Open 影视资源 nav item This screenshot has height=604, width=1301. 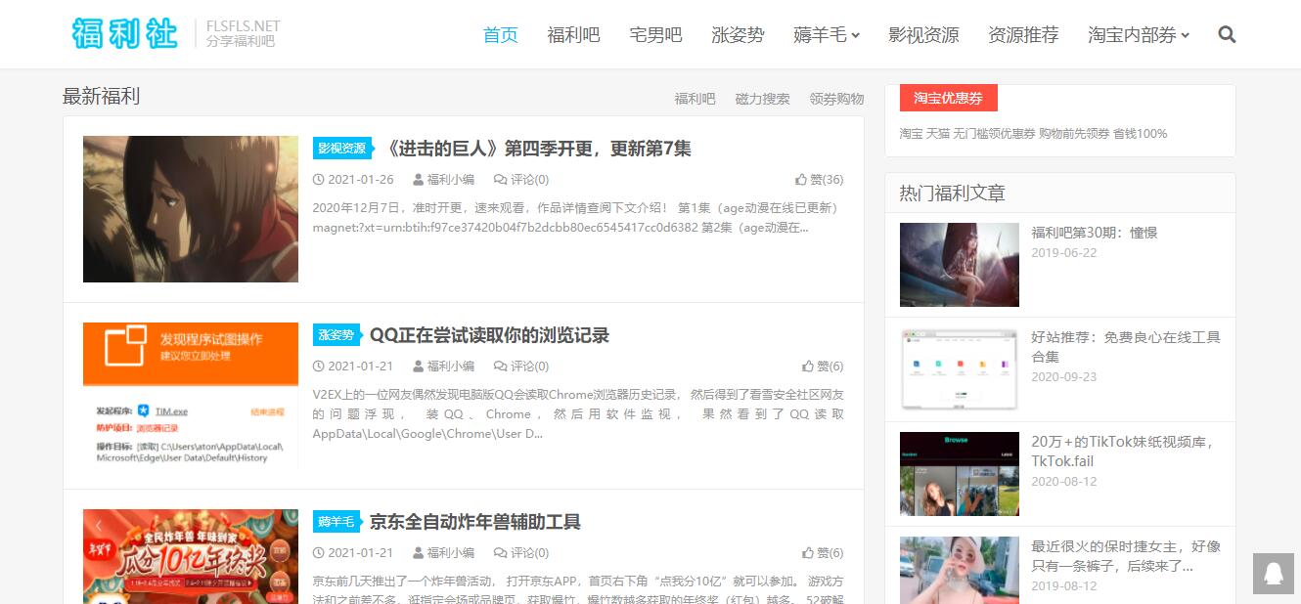(923, 35)
